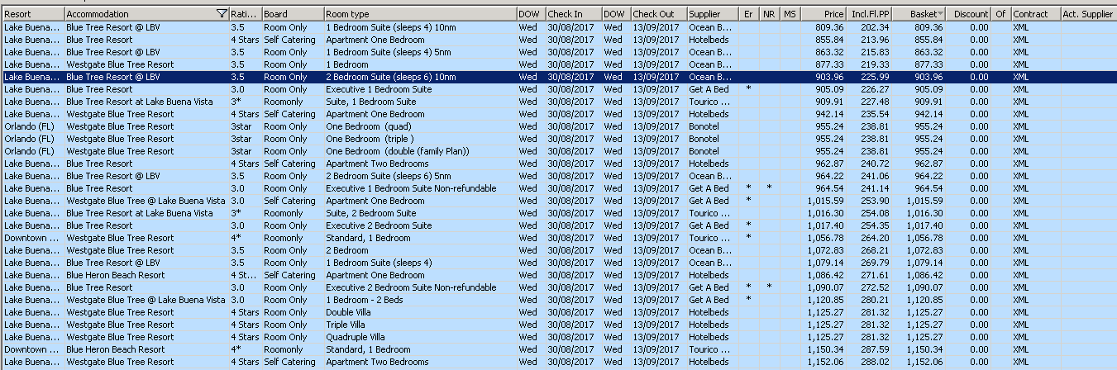
Task: Open the filter icon in Accommodation header
Action: pos(221,14)
